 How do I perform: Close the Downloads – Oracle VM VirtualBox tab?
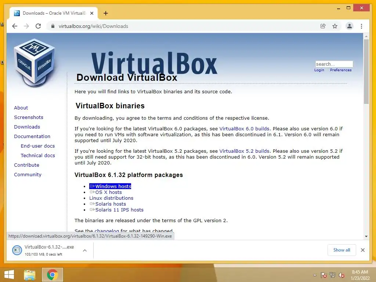[x=91, y=13]
